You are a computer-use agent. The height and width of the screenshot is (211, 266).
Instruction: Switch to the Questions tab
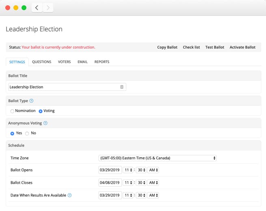pyautogui.click(x=41, y=62)
